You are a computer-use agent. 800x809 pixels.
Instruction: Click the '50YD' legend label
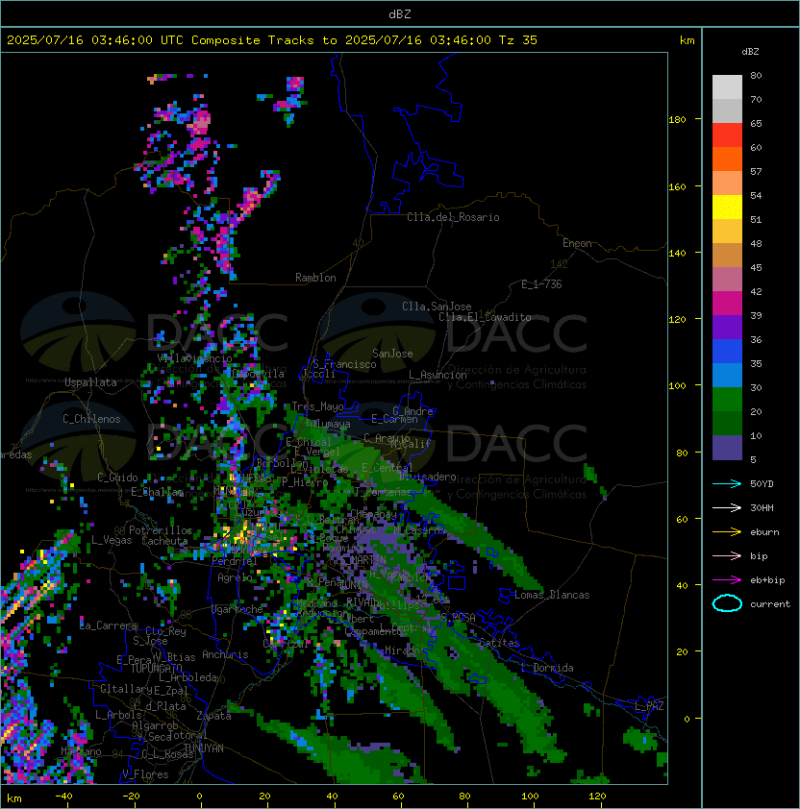[x=762, y=483]
